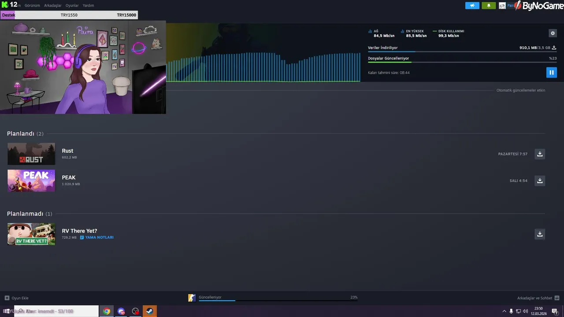The height and width of the screenshot is (317, 564).
Task: Click updating game icon in bottom bar
Action: tap(192, 298)
